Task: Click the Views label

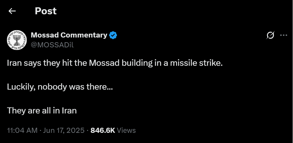Action: click(x=126, y=130)
